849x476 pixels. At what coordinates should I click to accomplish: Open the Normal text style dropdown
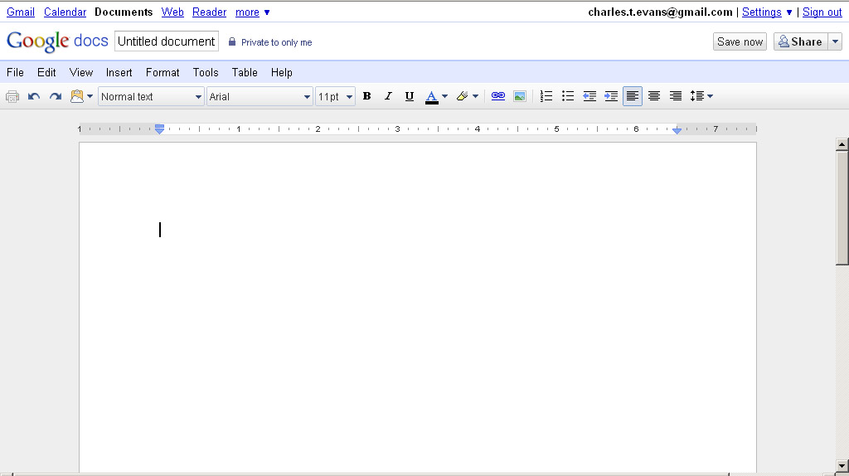tap(151, 96)
